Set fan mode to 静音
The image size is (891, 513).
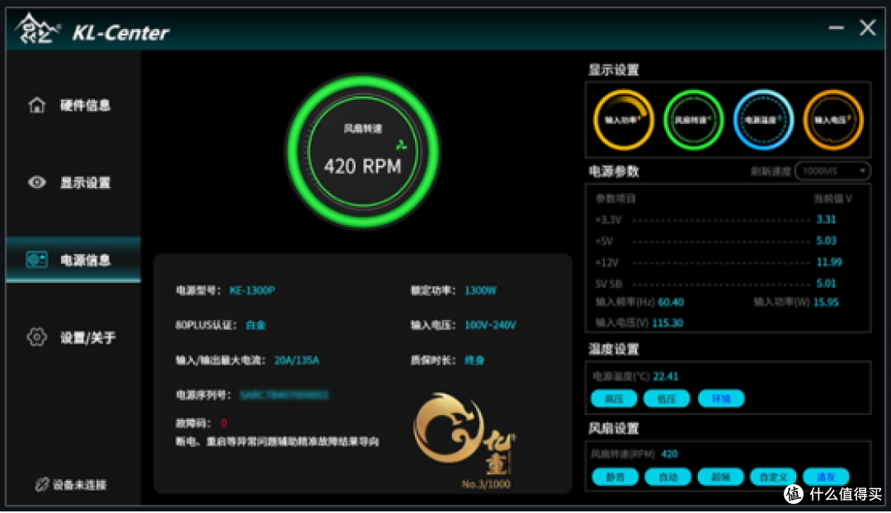coord(615,477)
